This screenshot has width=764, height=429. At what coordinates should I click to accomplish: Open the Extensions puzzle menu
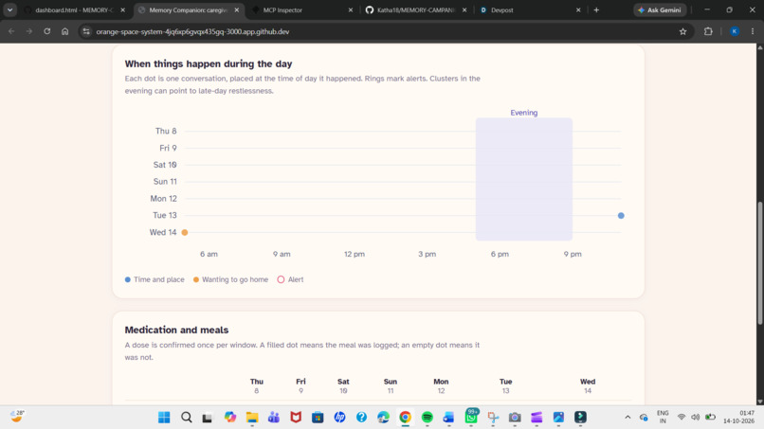point(708,31)
